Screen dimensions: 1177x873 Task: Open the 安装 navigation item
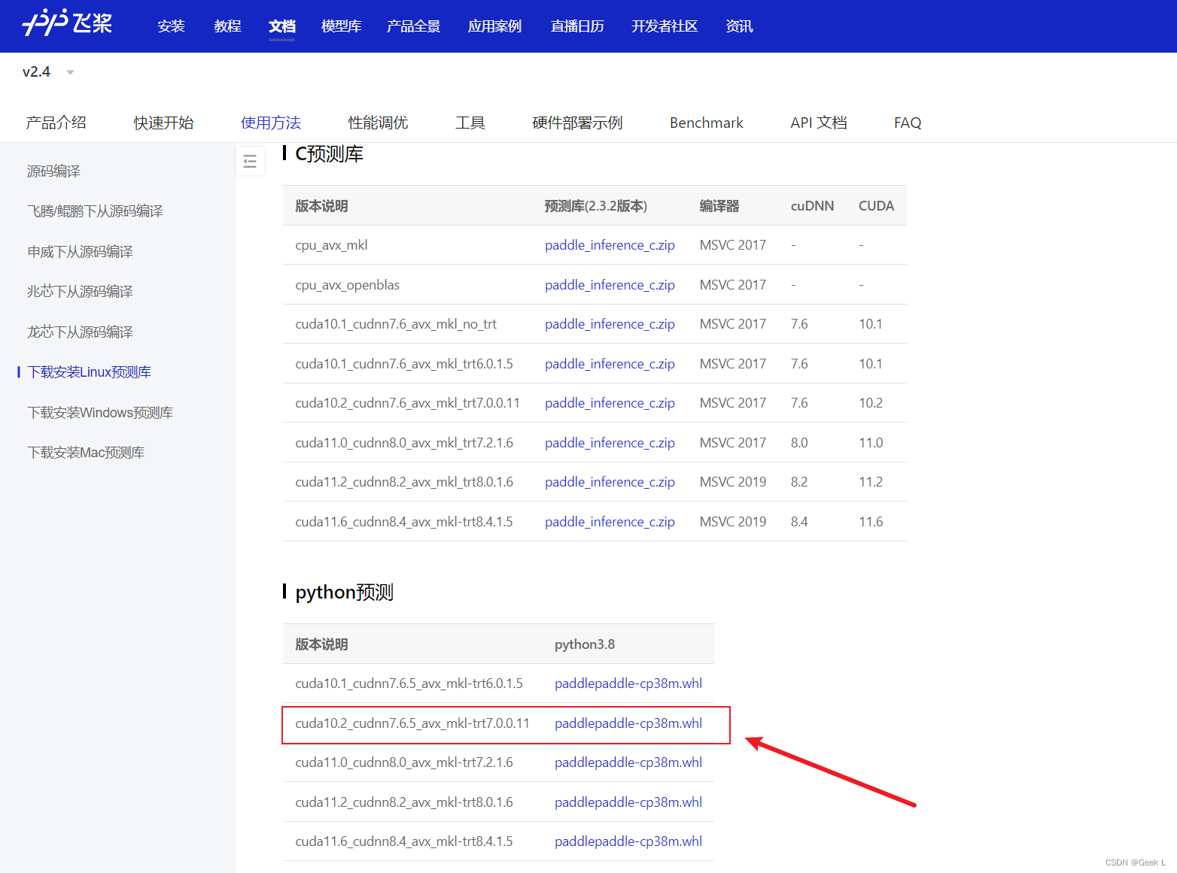[x=171, y=26]
